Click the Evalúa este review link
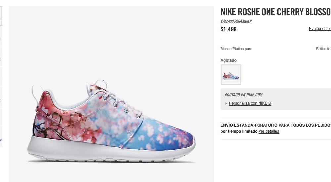This screenshot has height=182, width=331. (x=320, y=29)
